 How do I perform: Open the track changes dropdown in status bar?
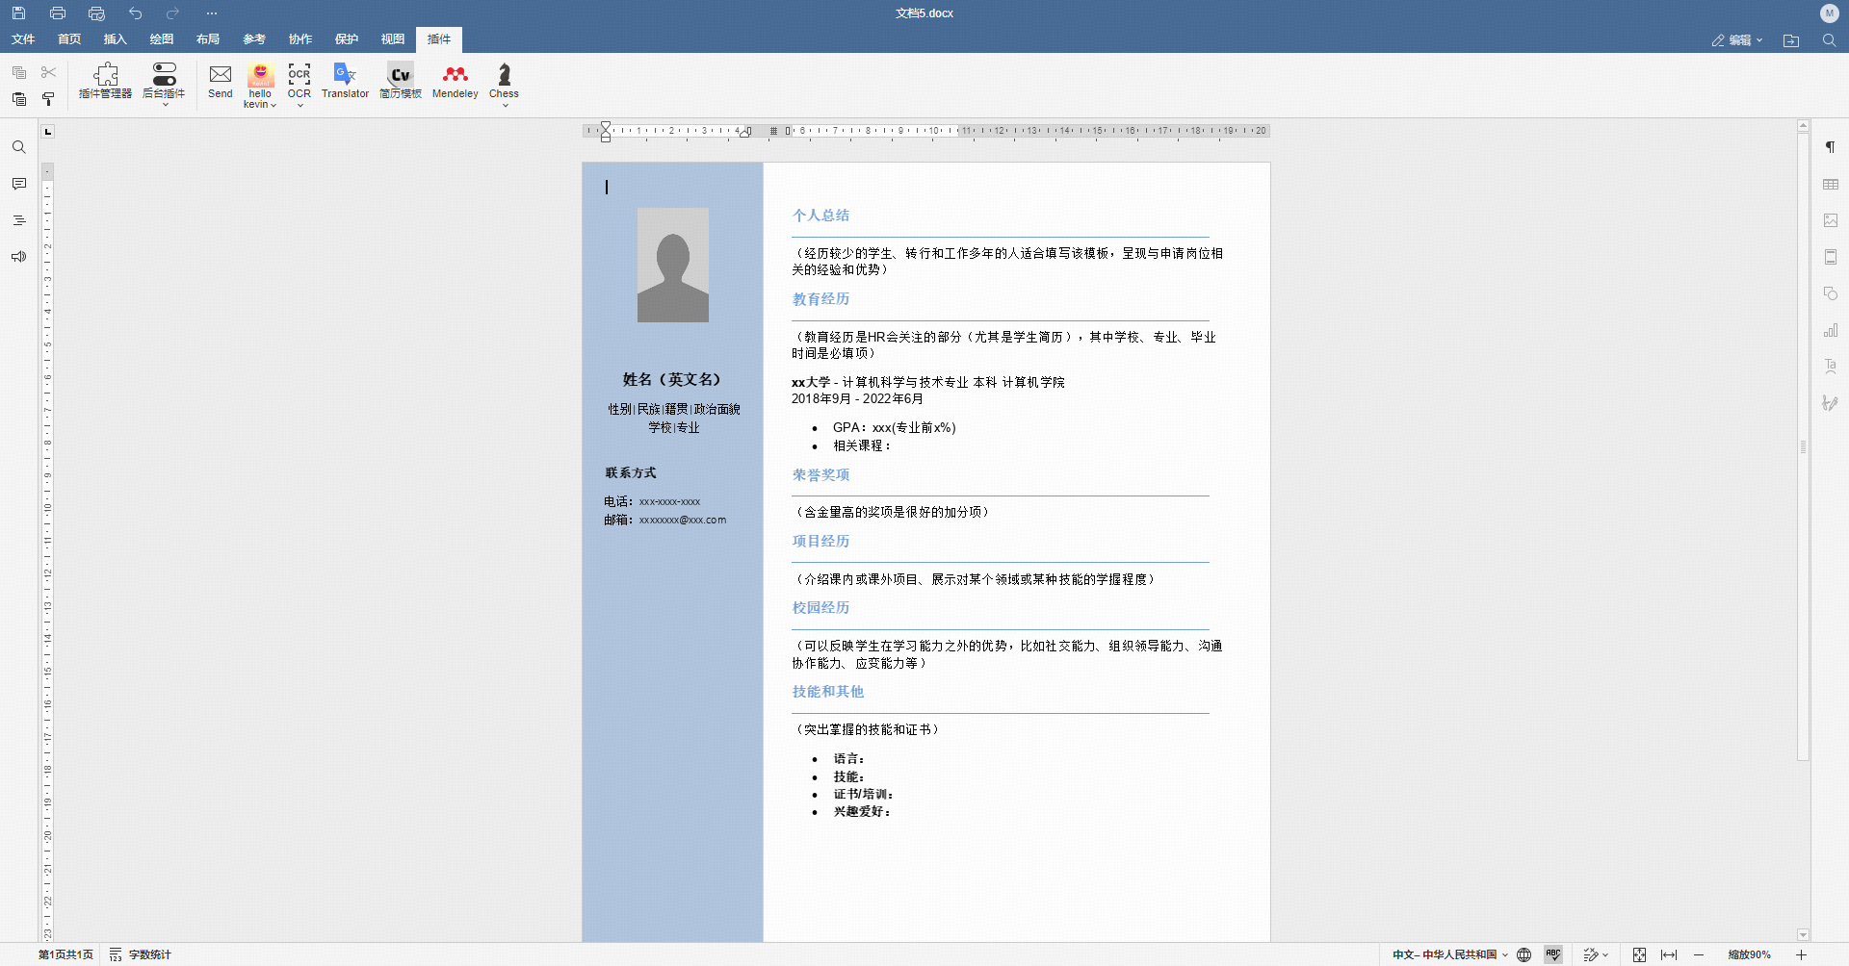pyautogui.click(x=1596, y=954)
